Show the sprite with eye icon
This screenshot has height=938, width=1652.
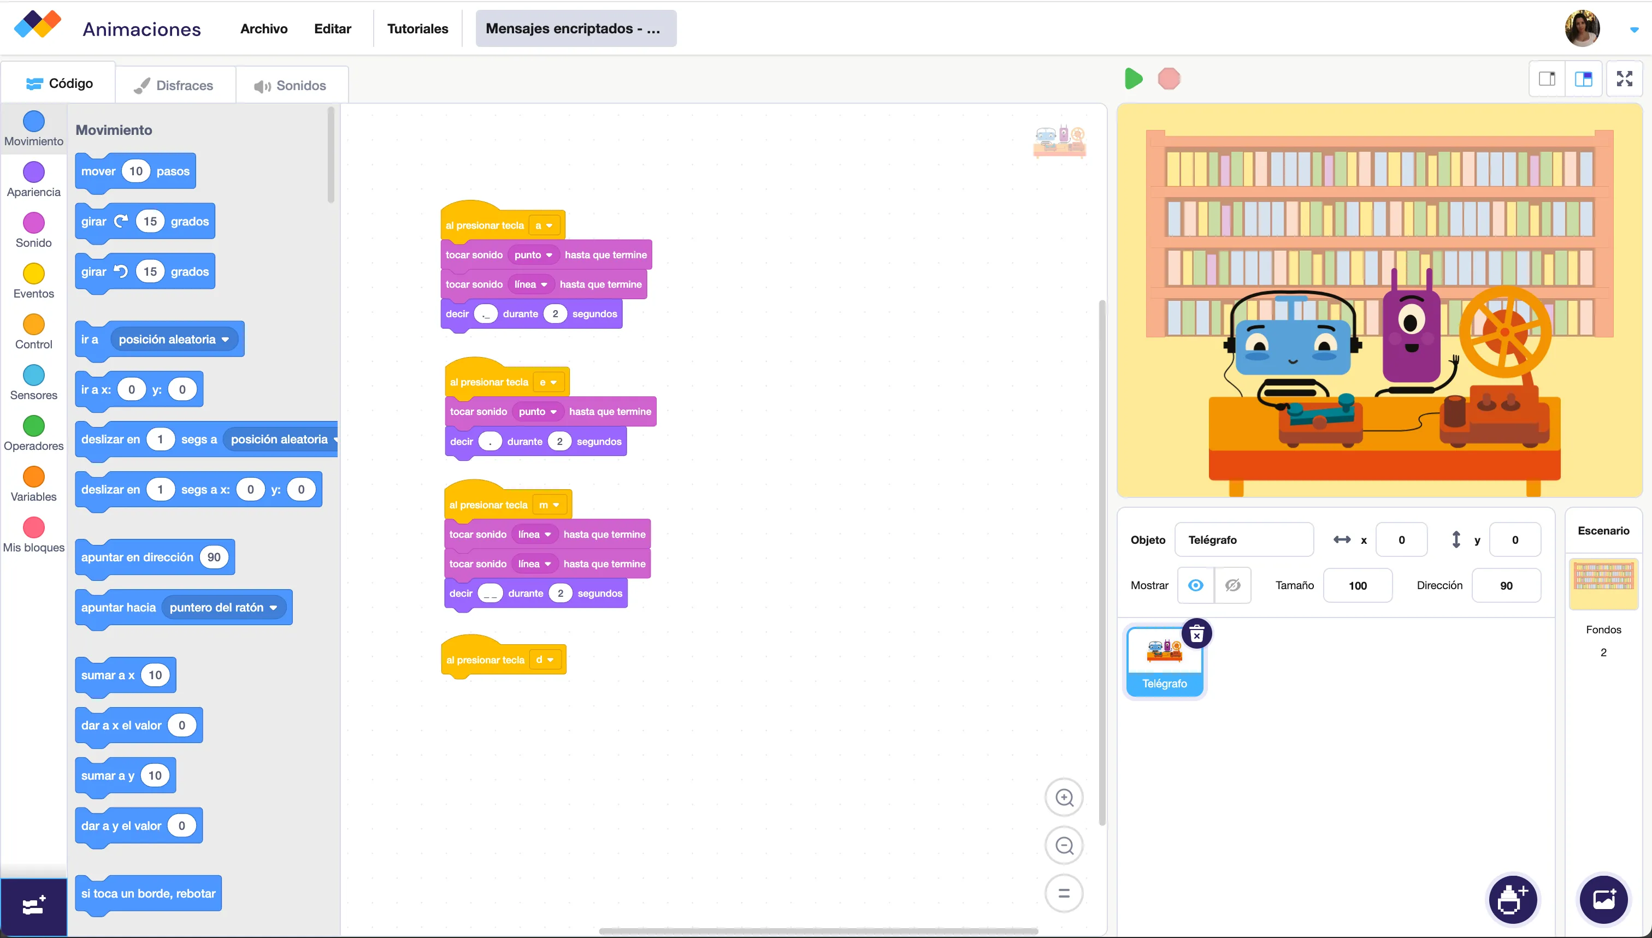(x=1195, y=585)
